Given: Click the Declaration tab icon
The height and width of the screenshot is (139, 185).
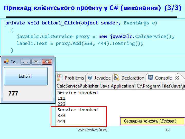Looking at the screenshot, I should tap(117, 77).
